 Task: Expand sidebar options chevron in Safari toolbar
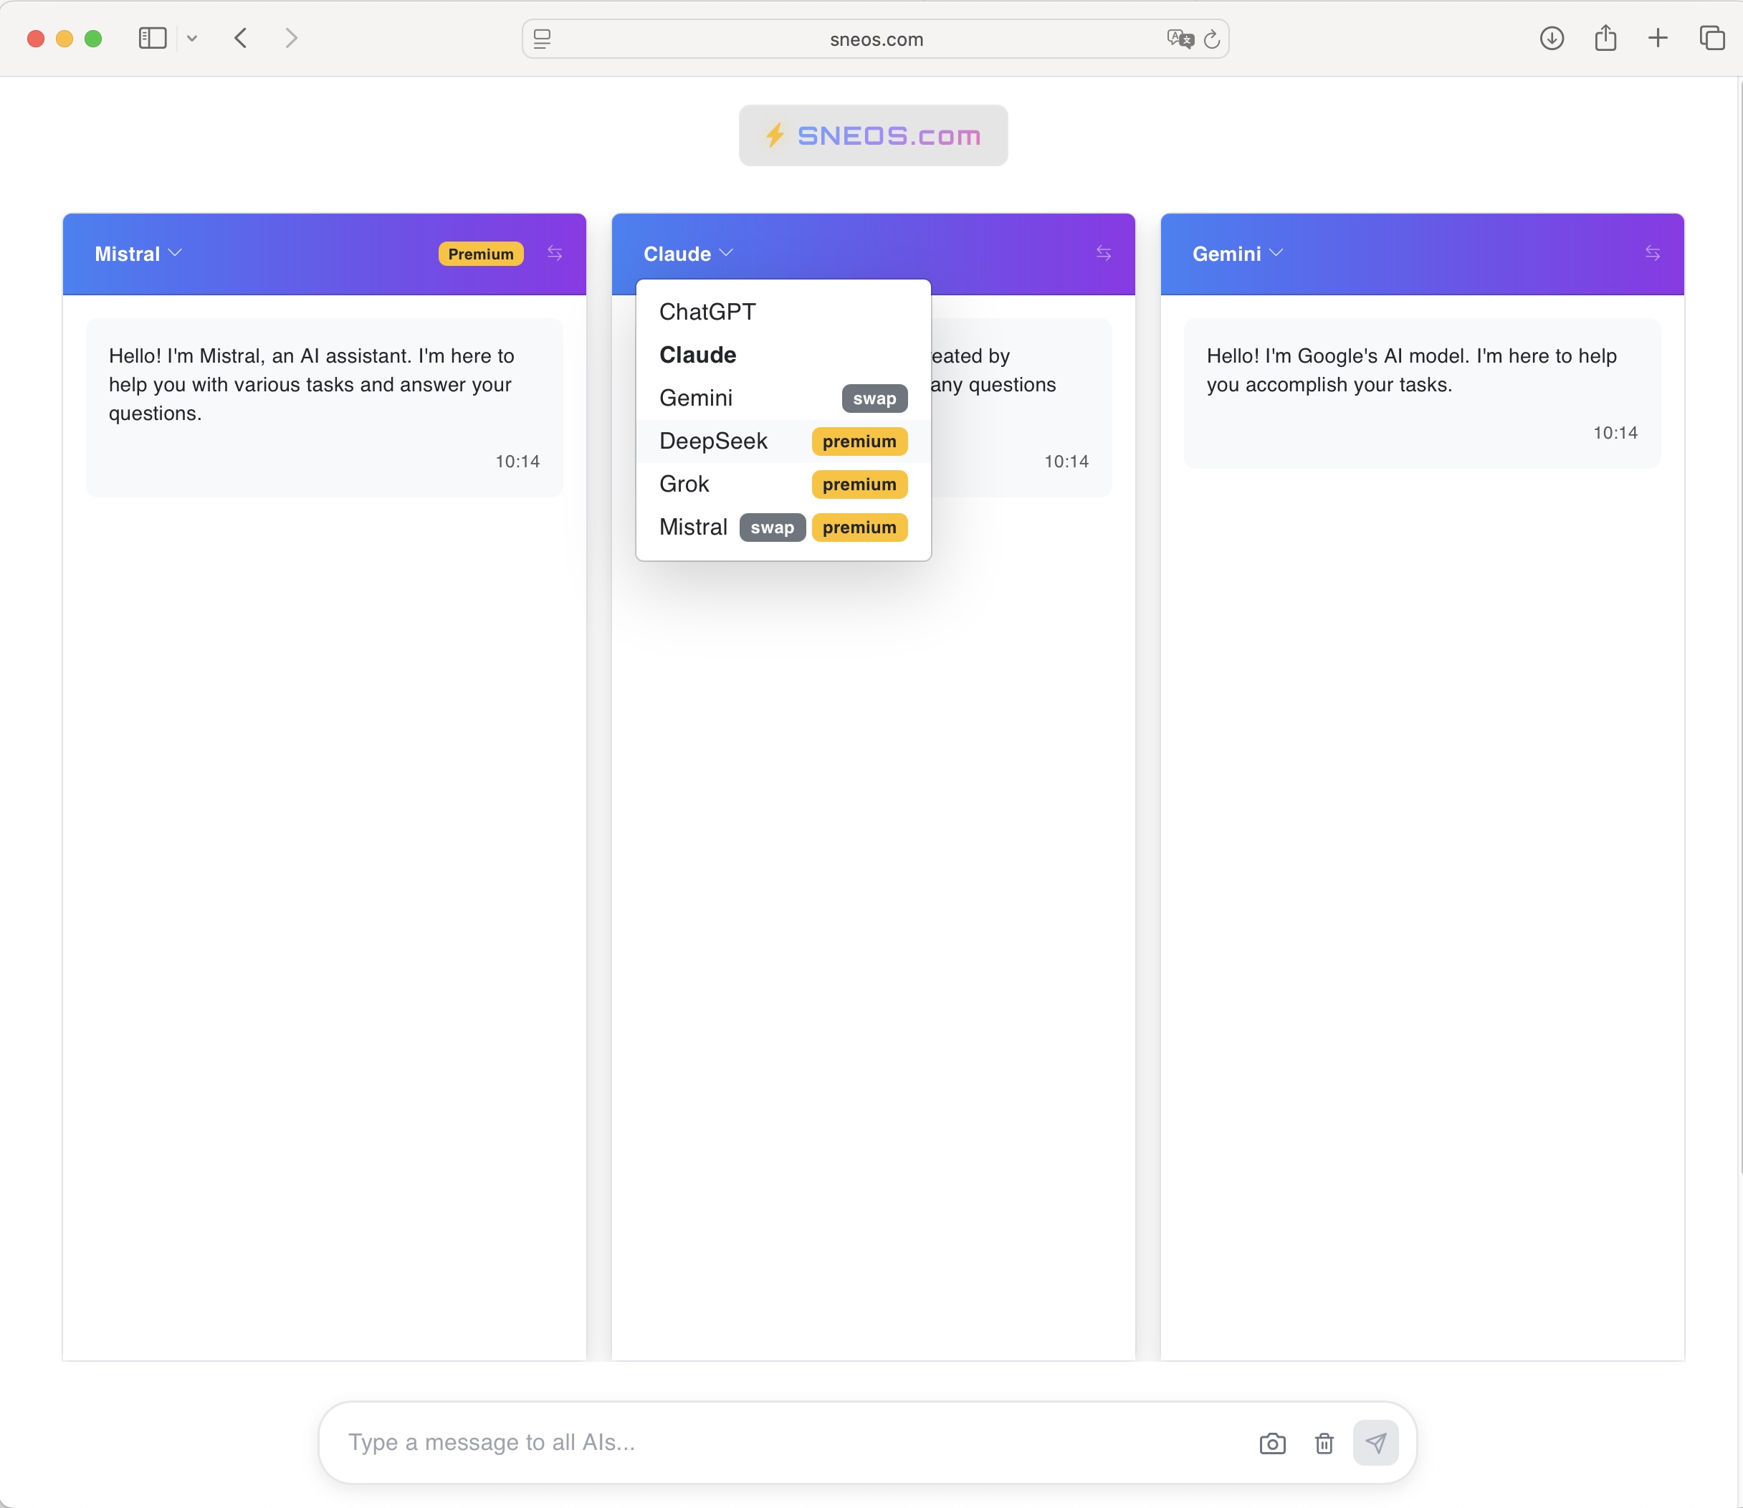point(192,38)
